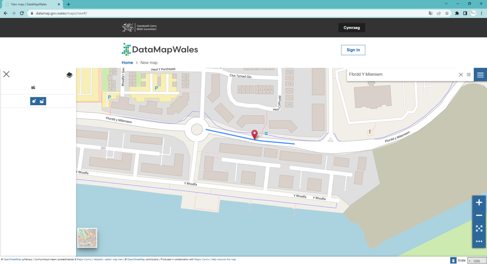Open the blue hamburger menu
Screen dimensions: 487x264
coord(480,75)
